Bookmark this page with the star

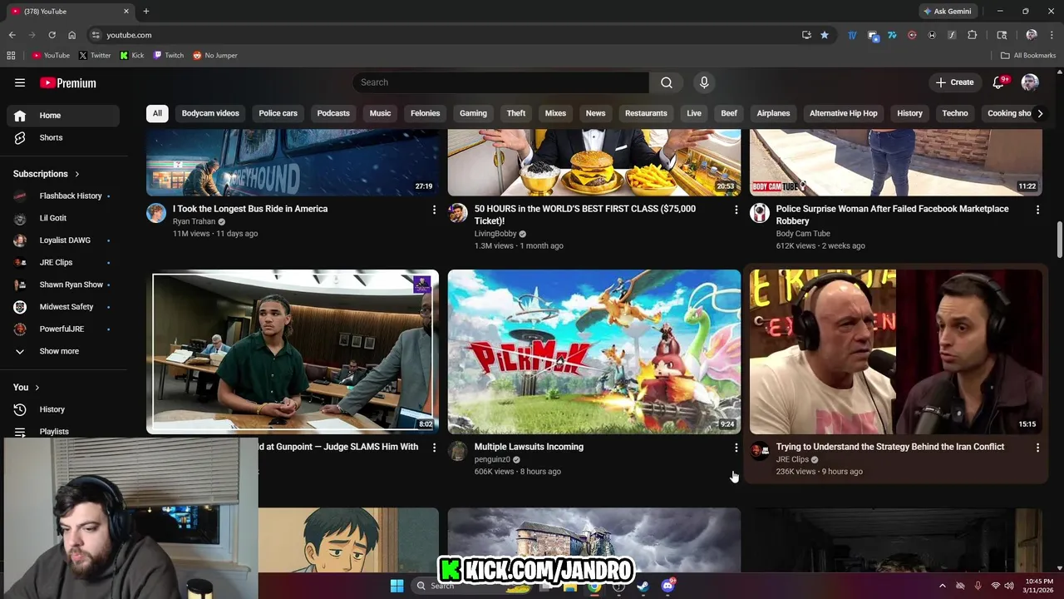point(824,35)
